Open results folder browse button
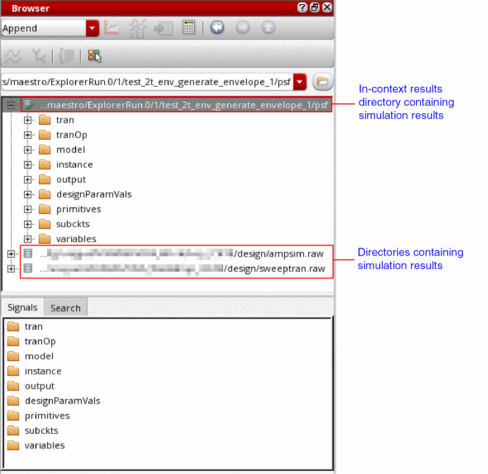Image resolution: width=488 pixels, height=474 pixels. click(323, 82)
